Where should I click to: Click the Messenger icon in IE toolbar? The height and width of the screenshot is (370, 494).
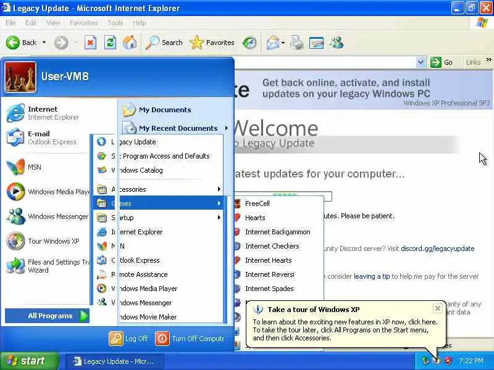[x=337, y=43]
